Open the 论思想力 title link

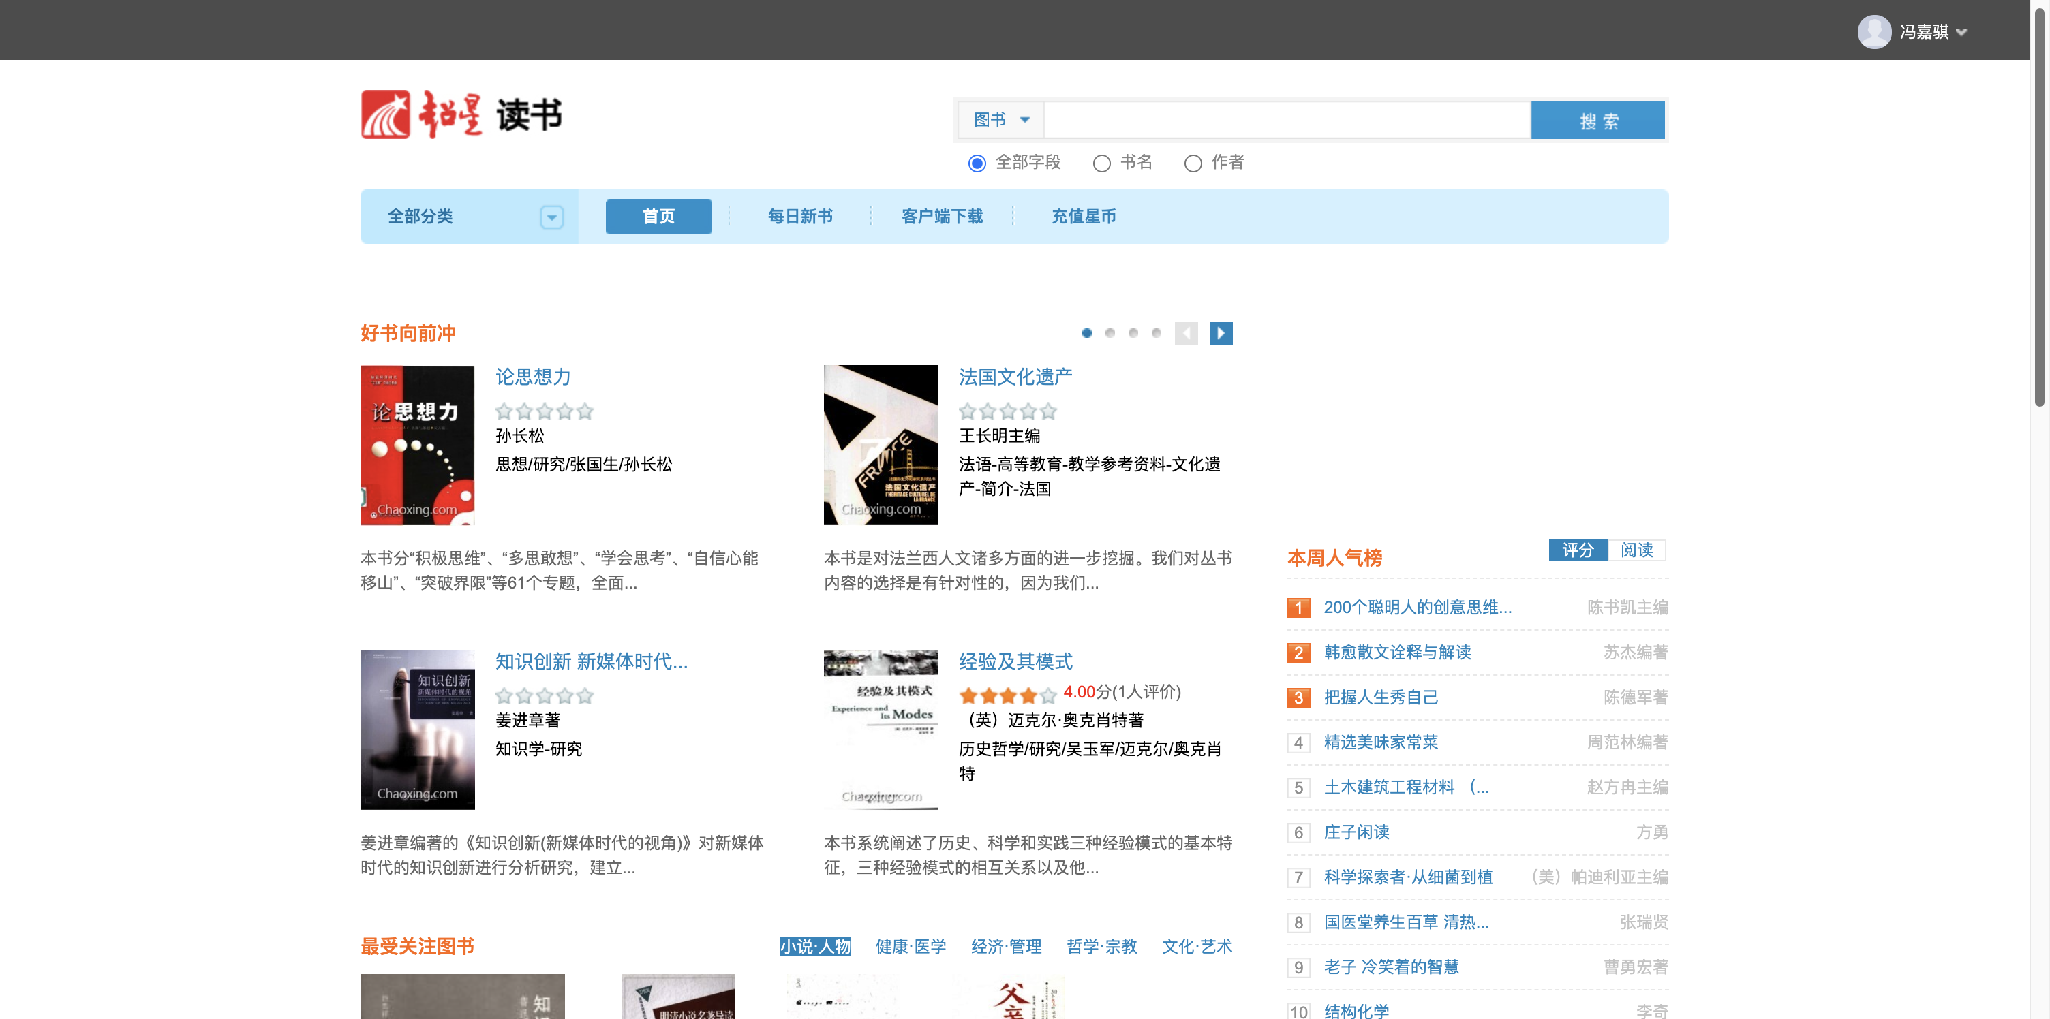point(532,377)
